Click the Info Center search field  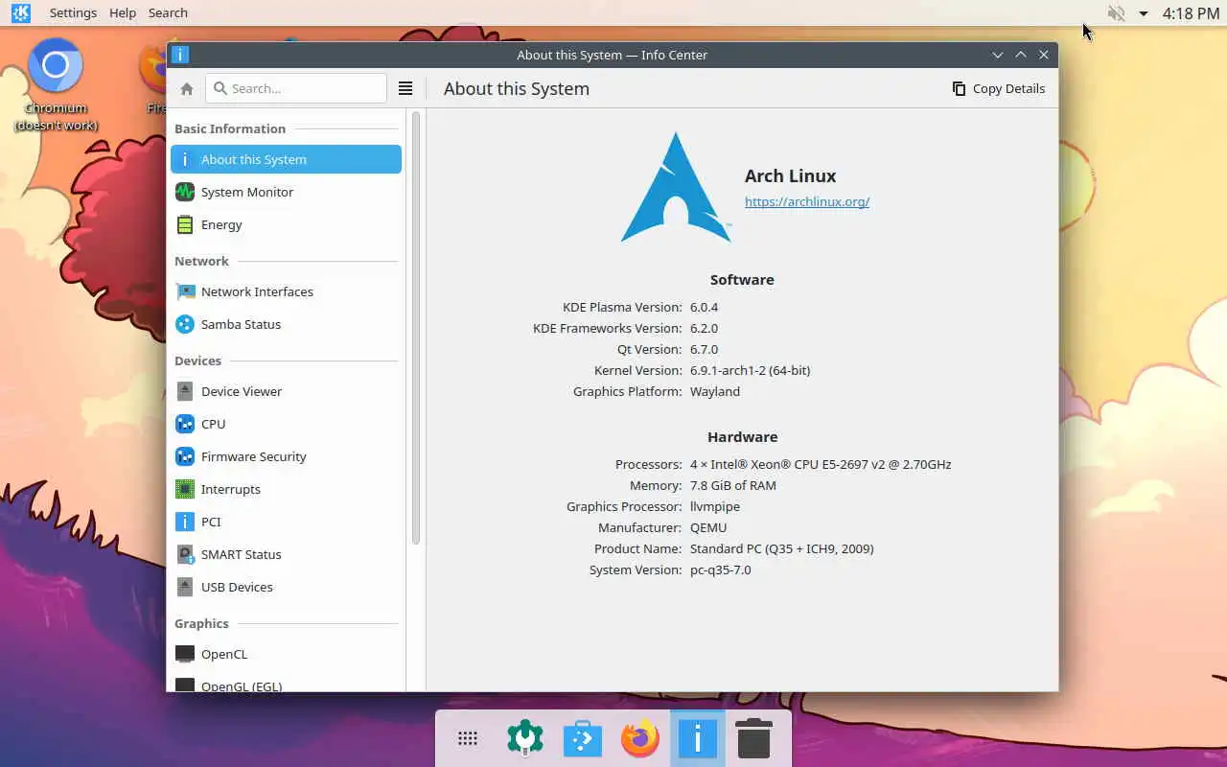coord(295,88)
